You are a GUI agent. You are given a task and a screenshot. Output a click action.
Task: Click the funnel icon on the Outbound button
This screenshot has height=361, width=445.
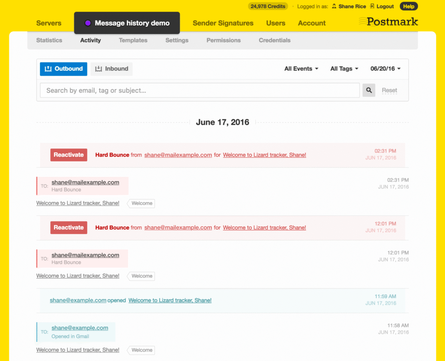(48, 69)
